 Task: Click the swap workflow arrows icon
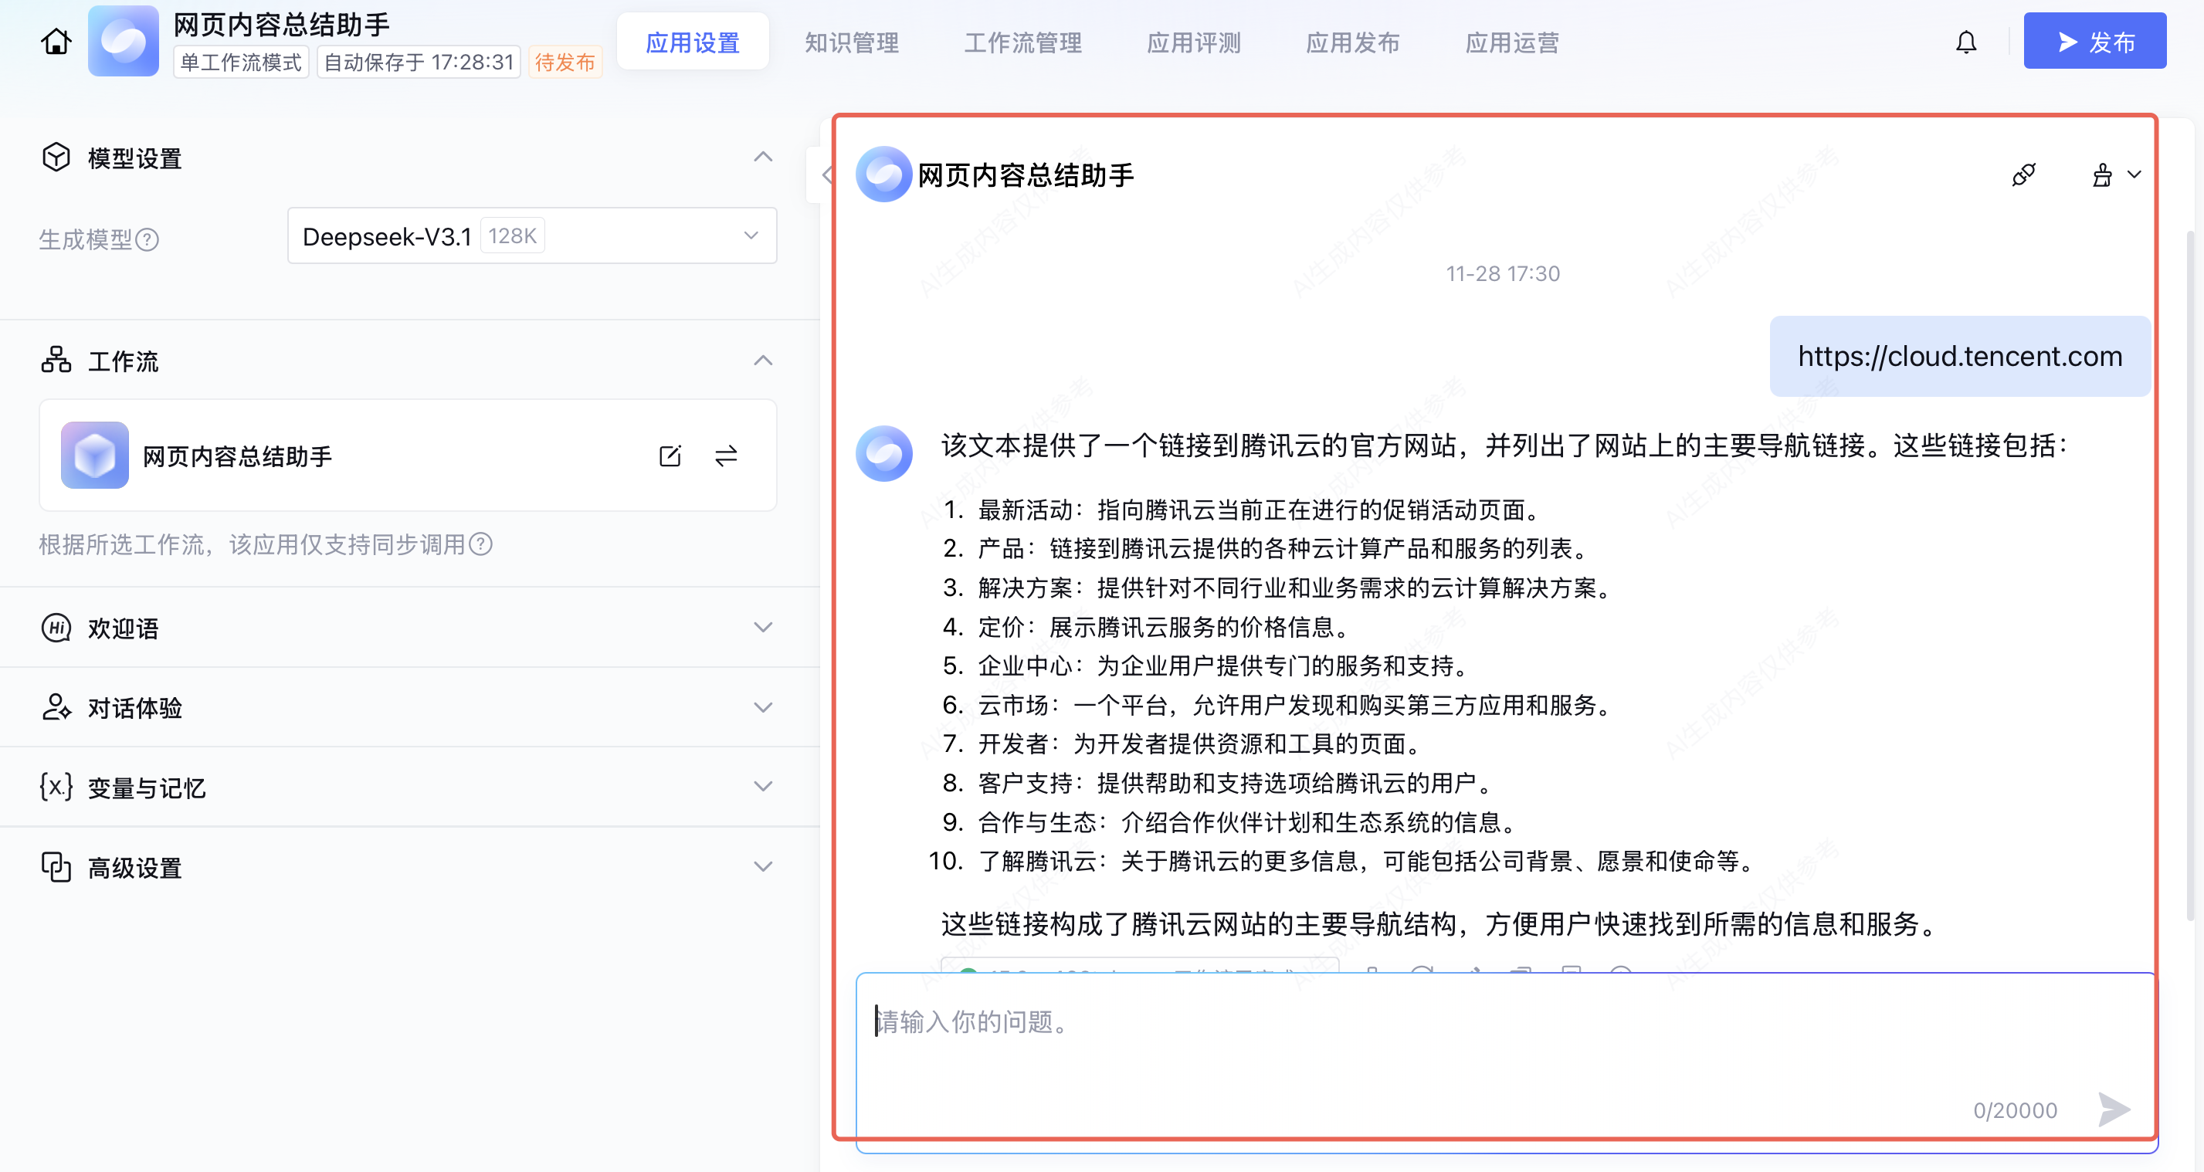(726, 456)
